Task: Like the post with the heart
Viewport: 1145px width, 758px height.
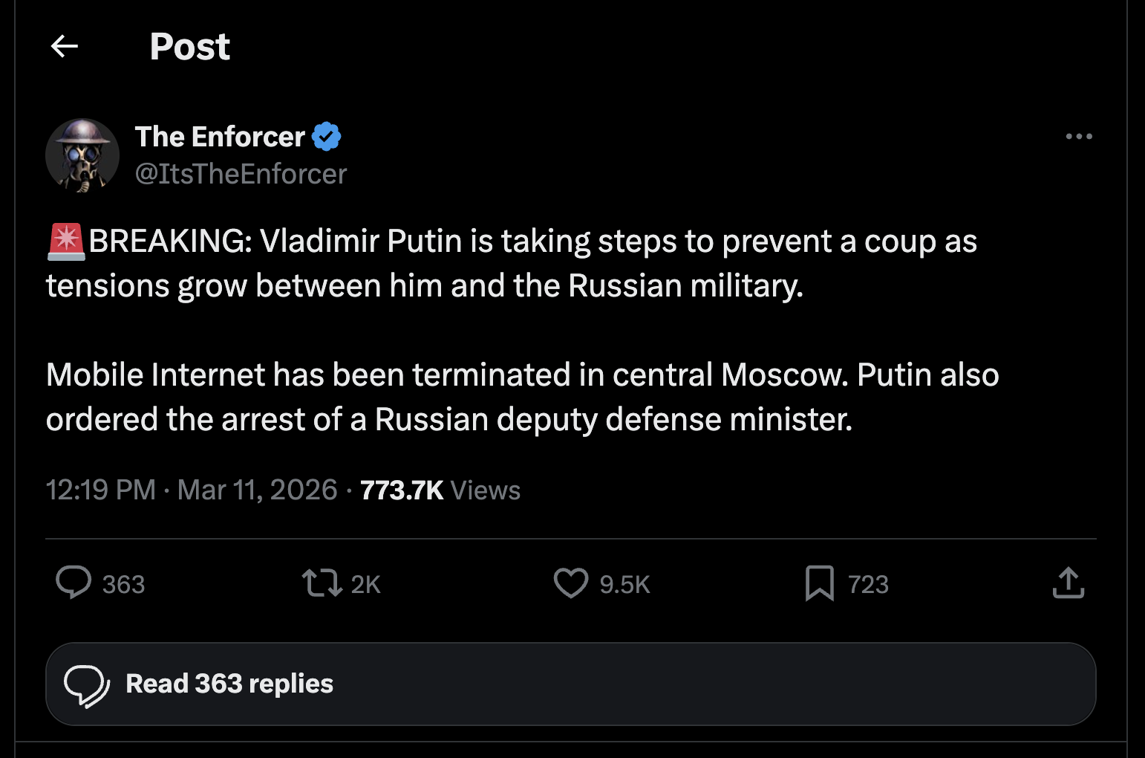Action: (x=570, y=583)
